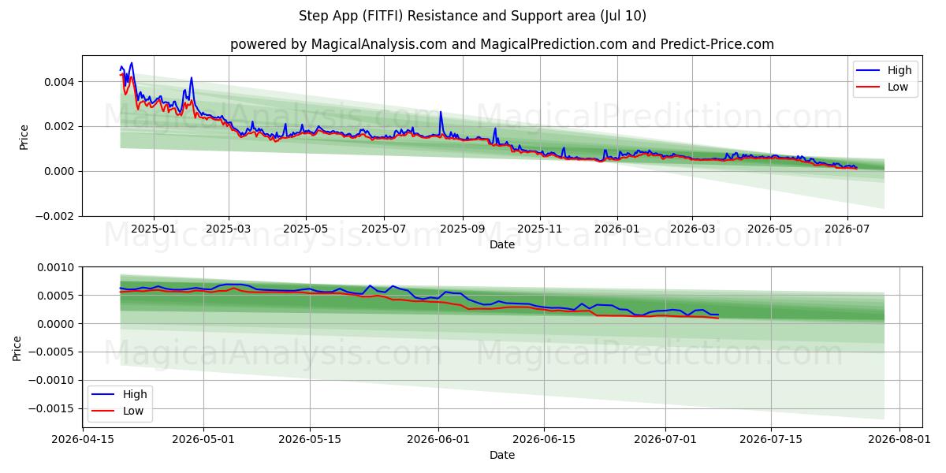Click the 0.0010 price tick on bottom chart

click(58, 268)
